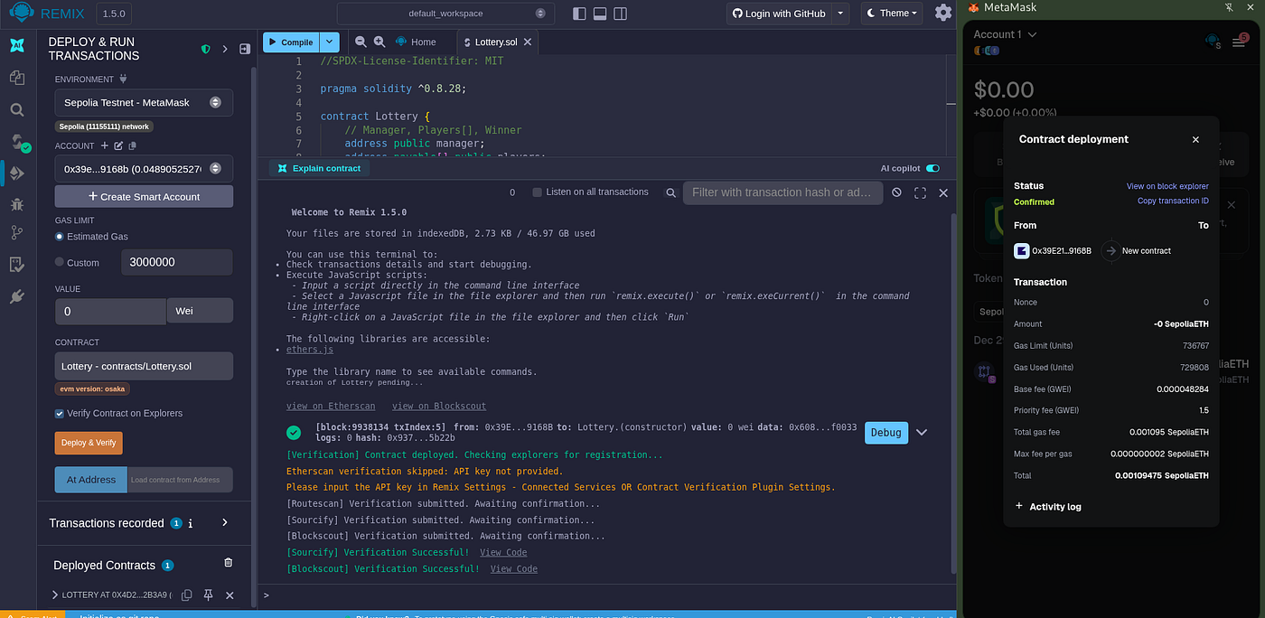Select Estimated Gas radio option
1265x618 pixels.
tap(60, 237)
